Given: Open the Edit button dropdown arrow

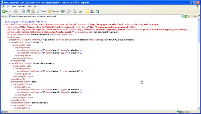Looking at the screenshot, I should (x=84, y=11).
